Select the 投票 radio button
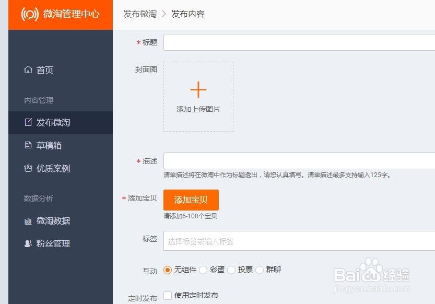435x304 pixels. [231, 270]
